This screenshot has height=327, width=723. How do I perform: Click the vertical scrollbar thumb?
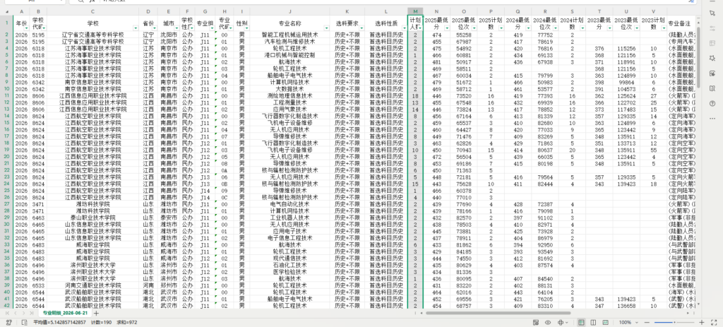point(698,58)
